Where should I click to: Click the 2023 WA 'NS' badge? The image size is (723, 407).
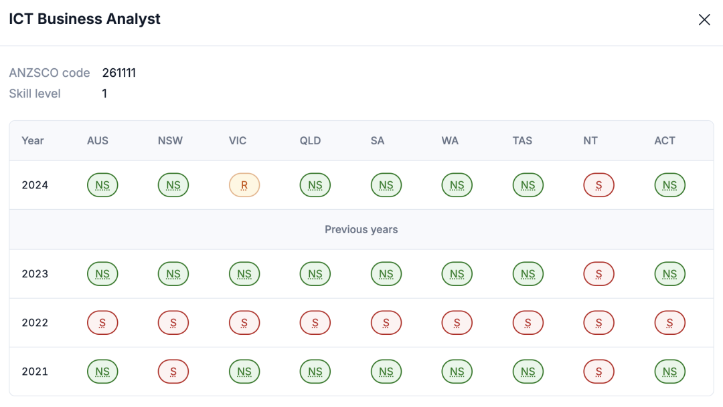coord(457,274)
